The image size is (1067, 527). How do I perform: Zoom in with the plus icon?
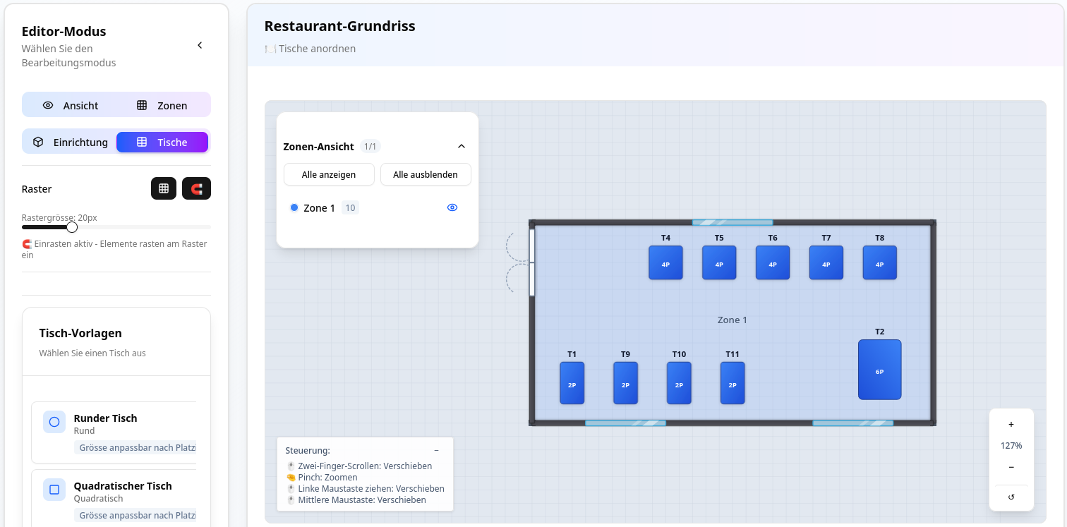pyautogui.click(x=1011, y=424)
